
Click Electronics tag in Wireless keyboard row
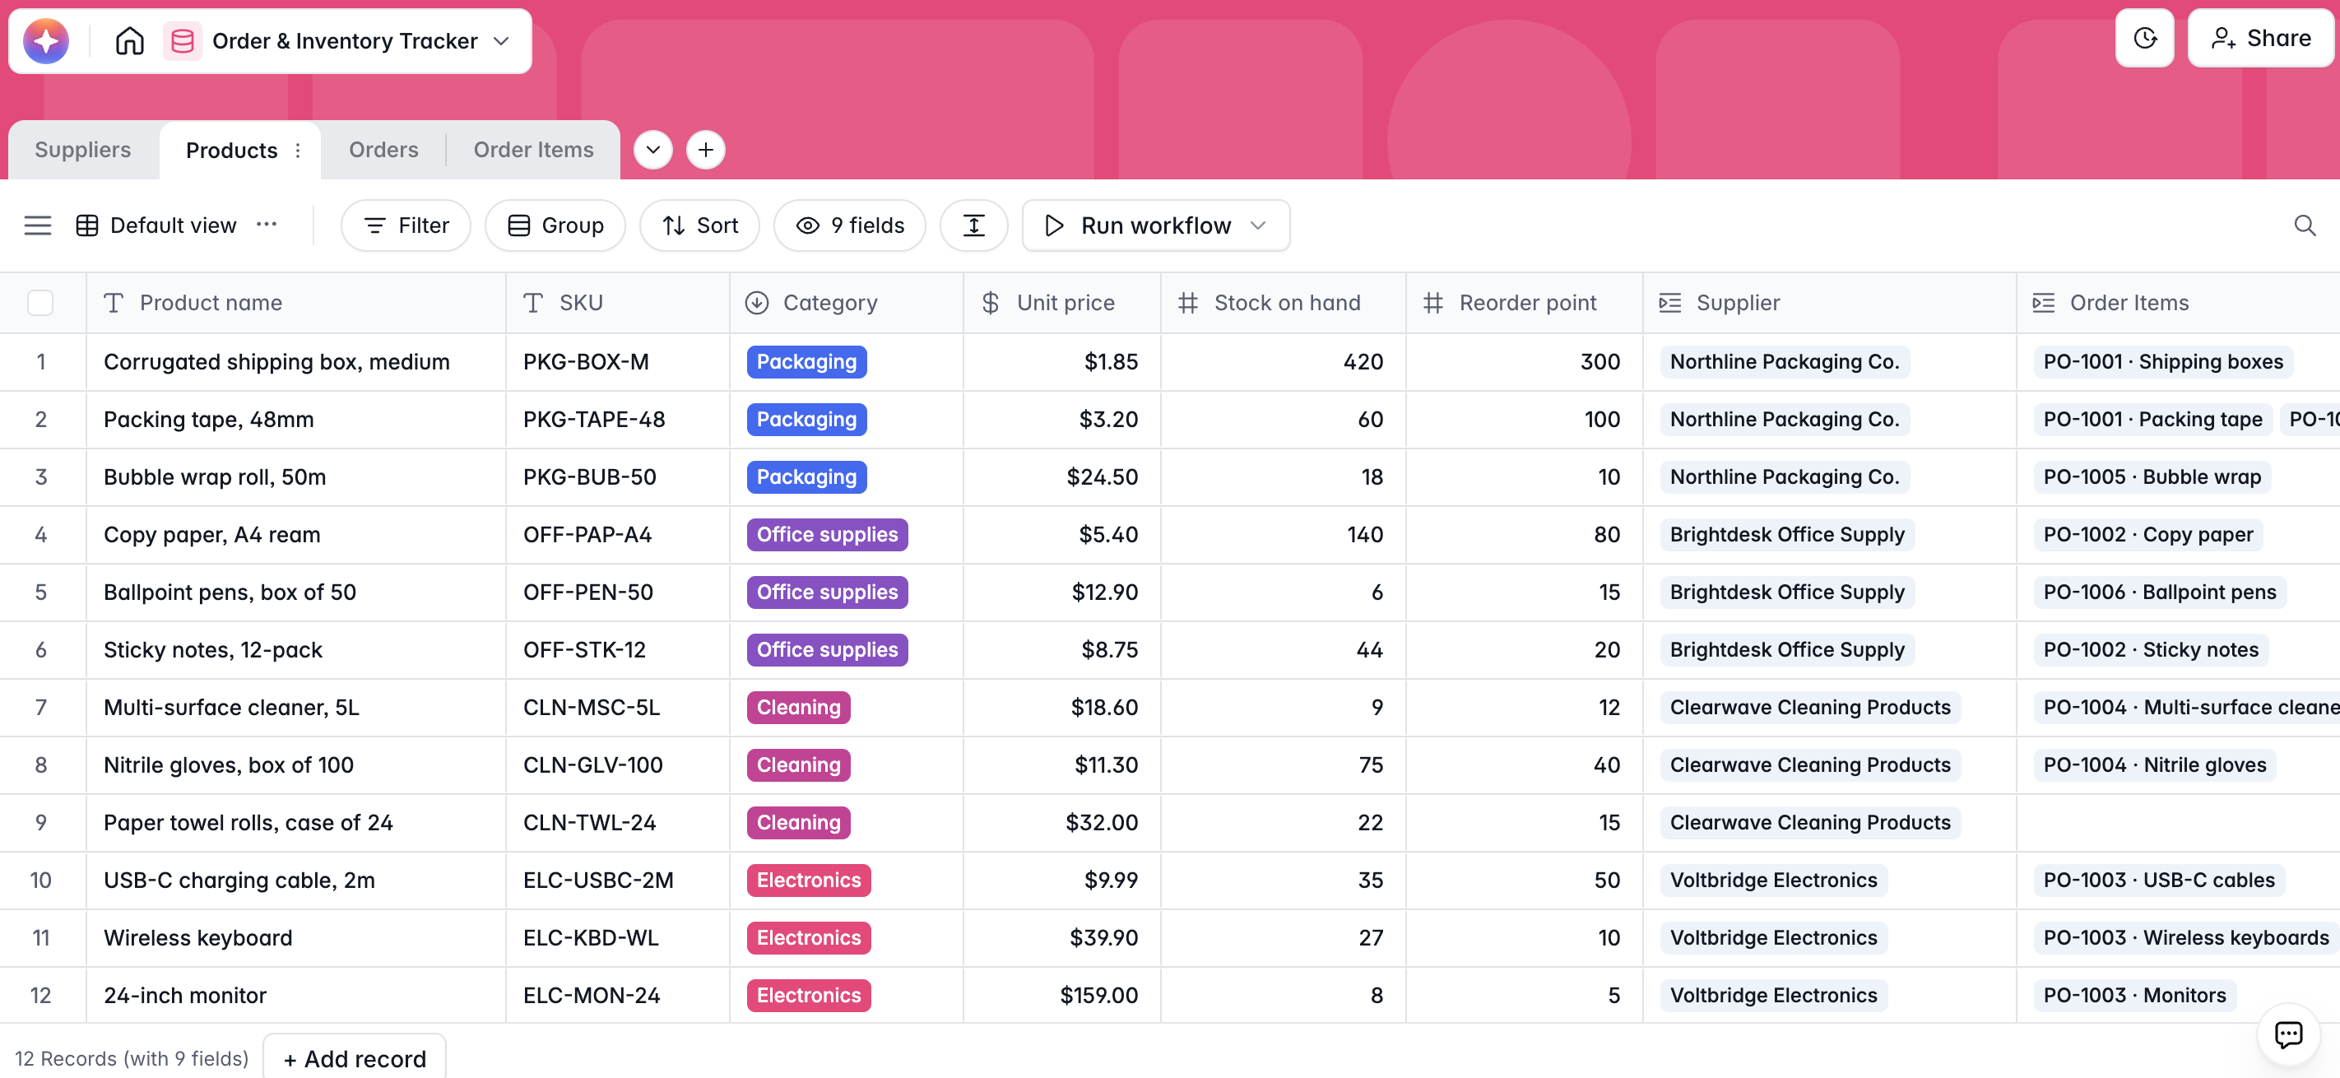[x=809, y=937]
